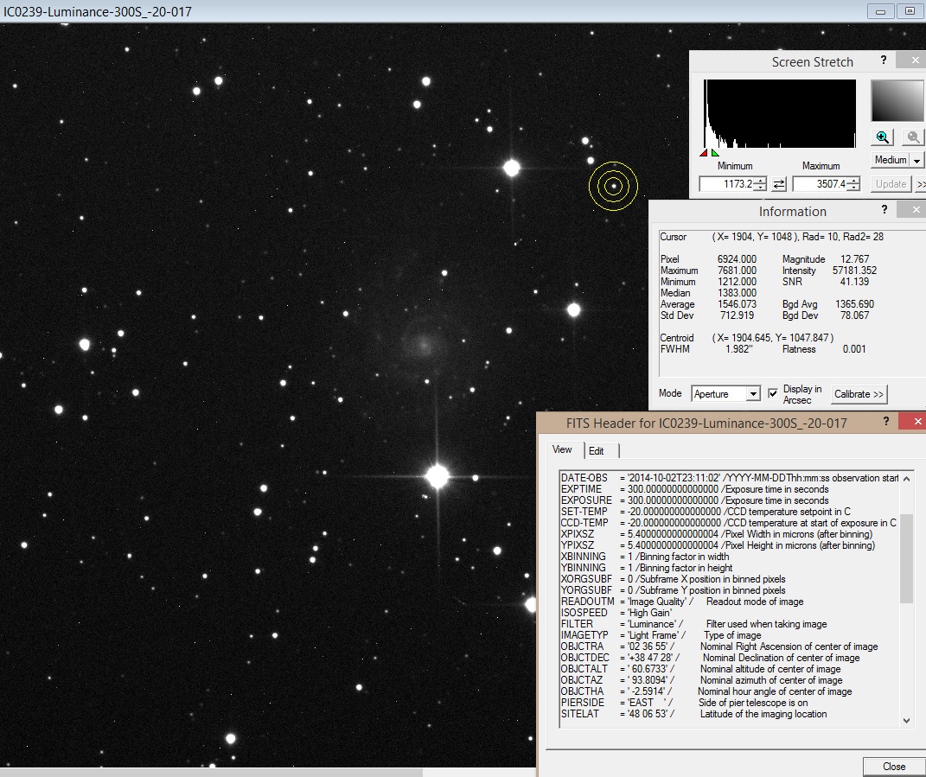926x777 pixels.
Task: Increment the Minimum stretch value stepper arrow
Action: [x=759, y=180]
